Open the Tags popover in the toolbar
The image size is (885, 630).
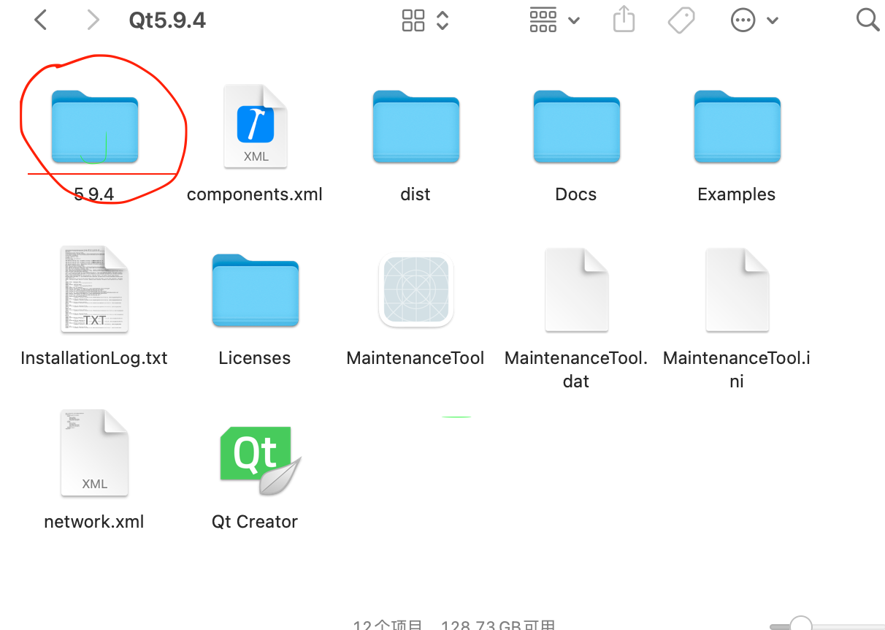[681, 20]
